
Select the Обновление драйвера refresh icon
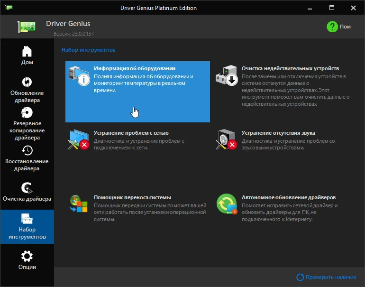(27, 82)
